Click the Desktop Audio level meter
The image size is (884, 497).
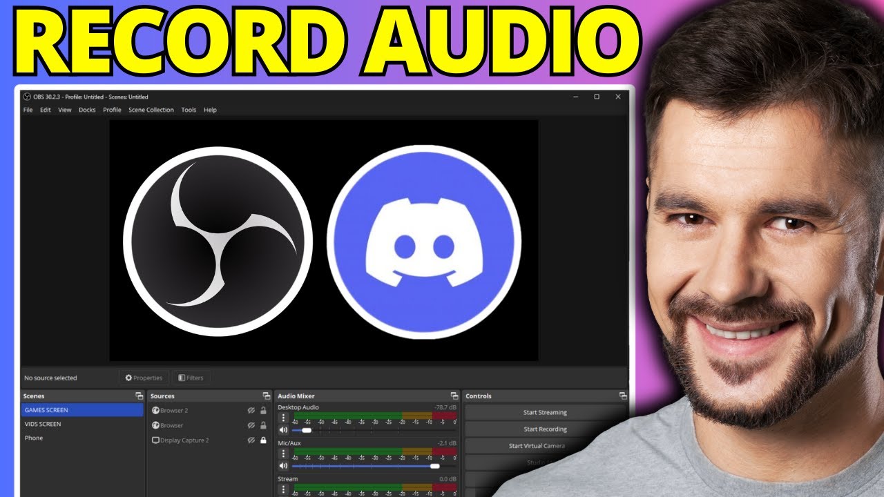(x=374, y=416)
